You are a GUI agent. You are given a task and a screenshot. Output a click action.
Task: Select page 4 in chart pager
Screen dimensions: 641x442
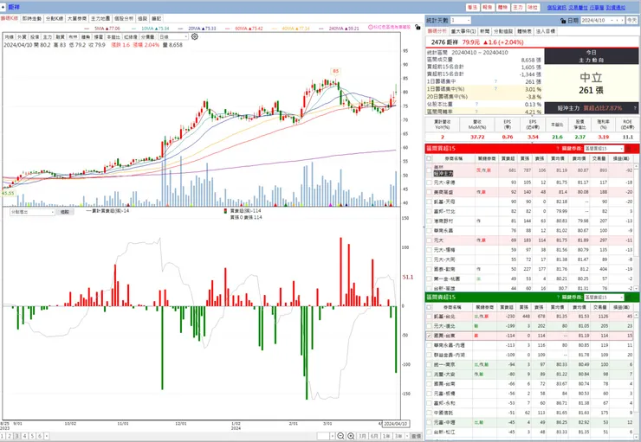(x=24, y=436)
